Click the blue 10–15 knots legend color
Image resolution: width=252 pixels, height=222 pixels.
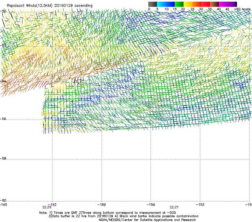[170, 4]
